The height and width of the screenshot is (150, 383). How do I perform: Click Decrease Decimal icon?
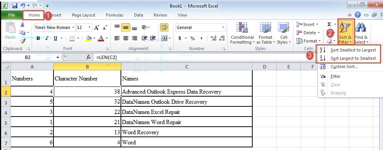pos(222,38)
